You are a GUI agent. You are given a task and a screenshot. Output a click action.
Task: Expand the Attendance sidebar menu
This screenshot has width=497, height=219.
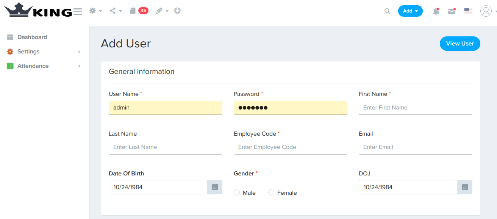[33, 66]
